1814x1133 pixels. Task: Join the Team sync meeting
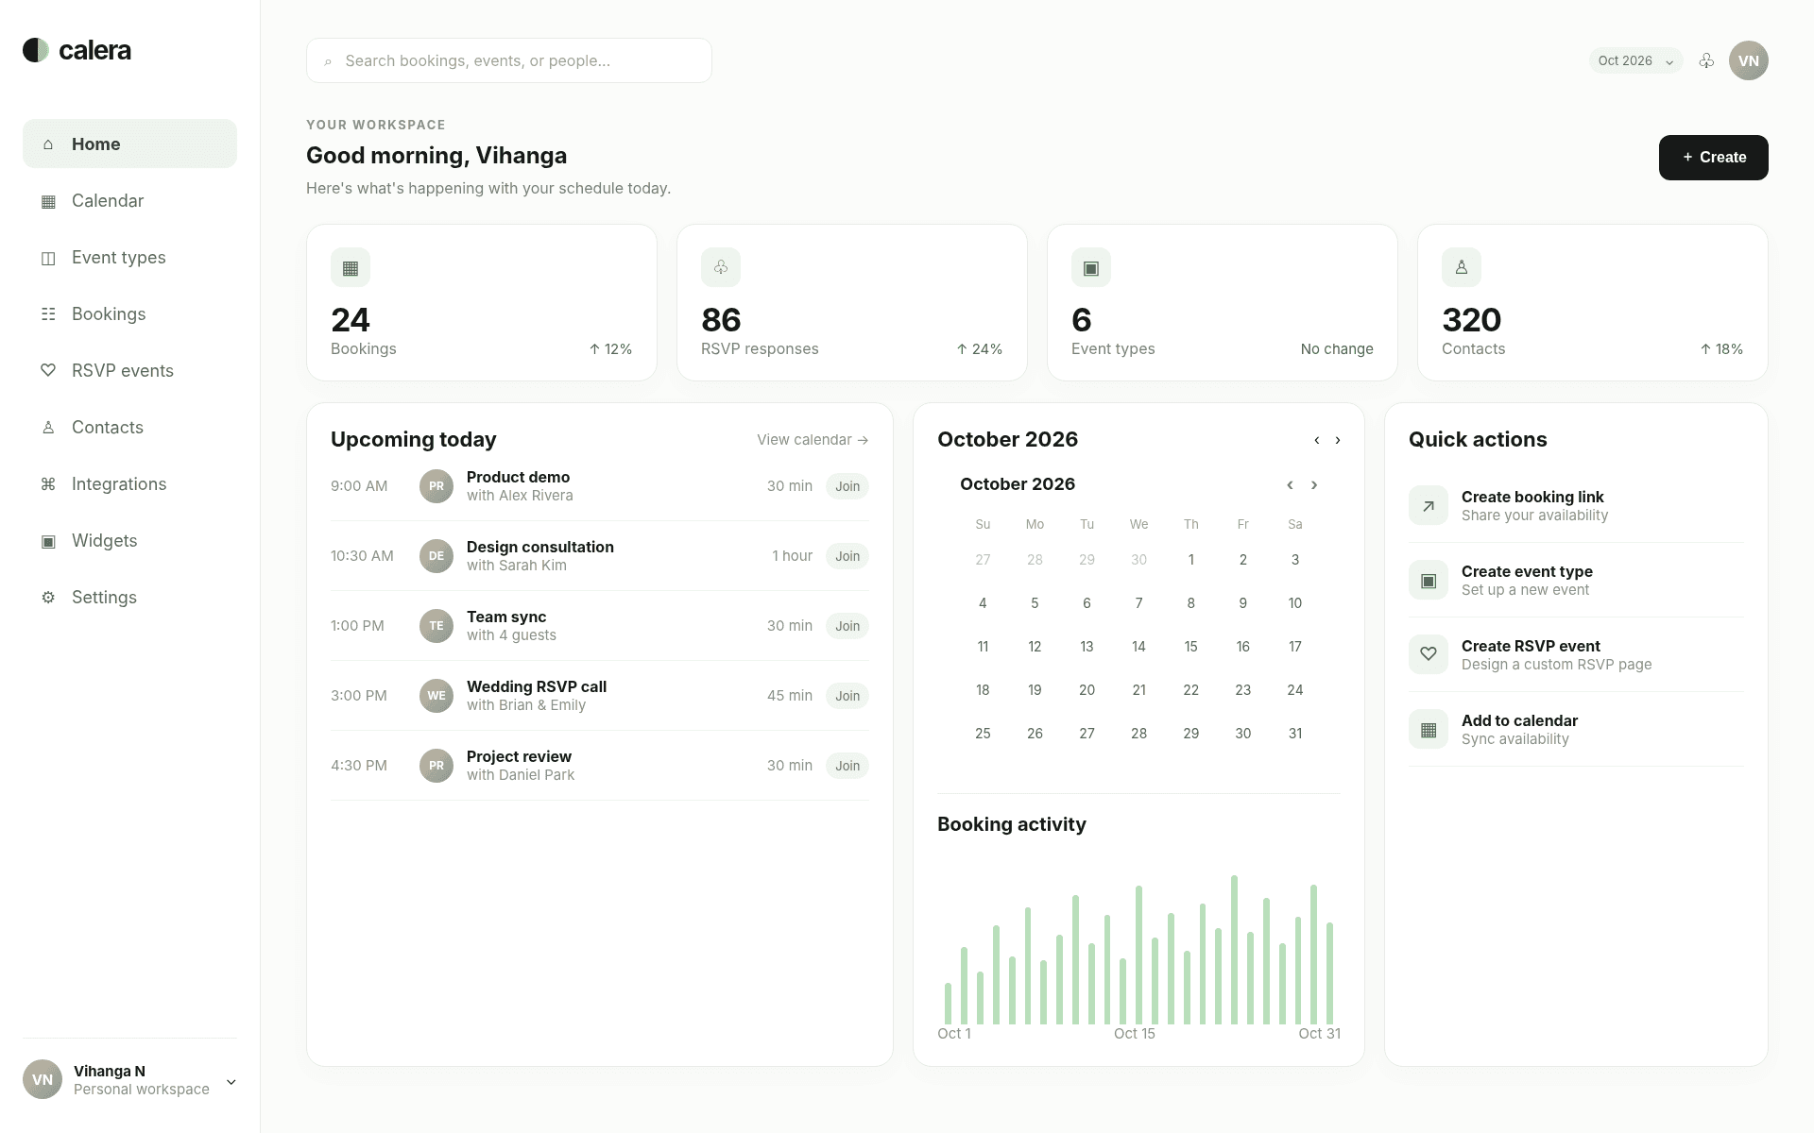[x=847, y=626]
